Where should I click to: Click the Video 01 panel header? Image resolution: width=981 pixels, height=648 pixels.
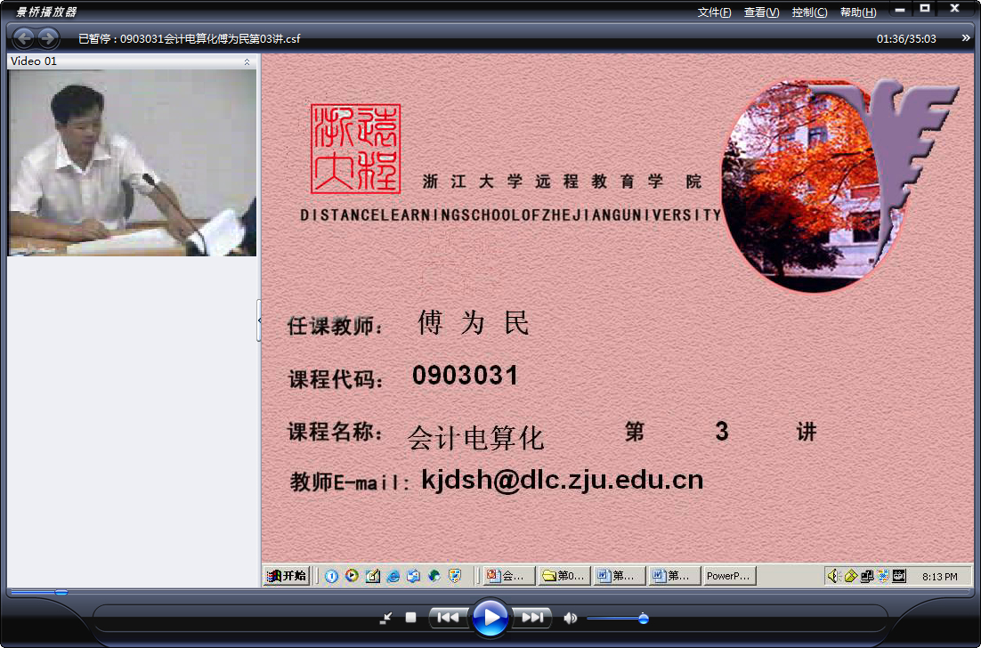point(132,61)
